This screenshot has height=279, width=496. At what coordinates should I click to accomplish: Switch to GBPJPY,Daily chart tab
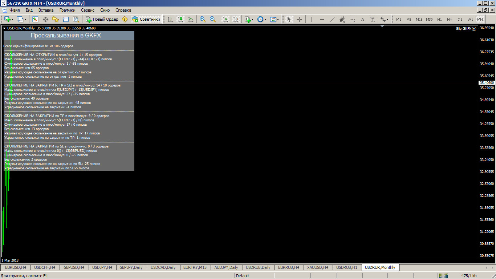tap(131, 267)
